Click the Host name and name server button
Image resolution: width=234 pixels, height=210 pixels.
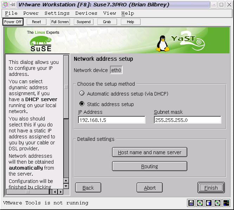tap(149, 152)
